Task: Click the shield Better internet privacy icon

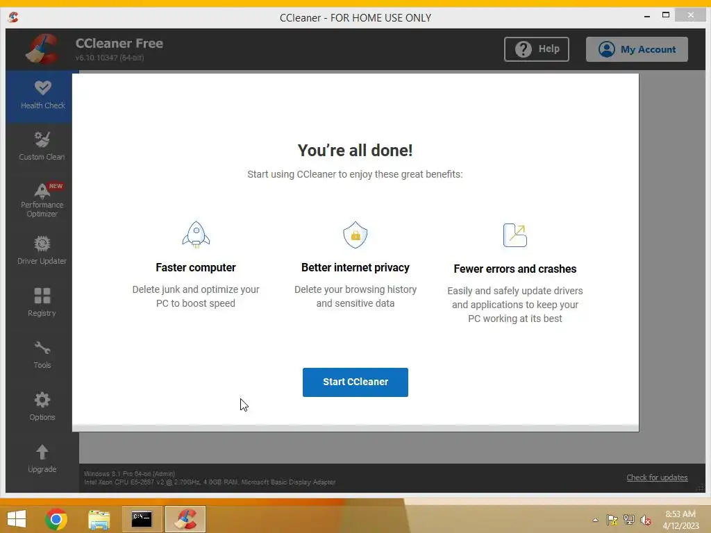Action: click(x=355, y=235)
